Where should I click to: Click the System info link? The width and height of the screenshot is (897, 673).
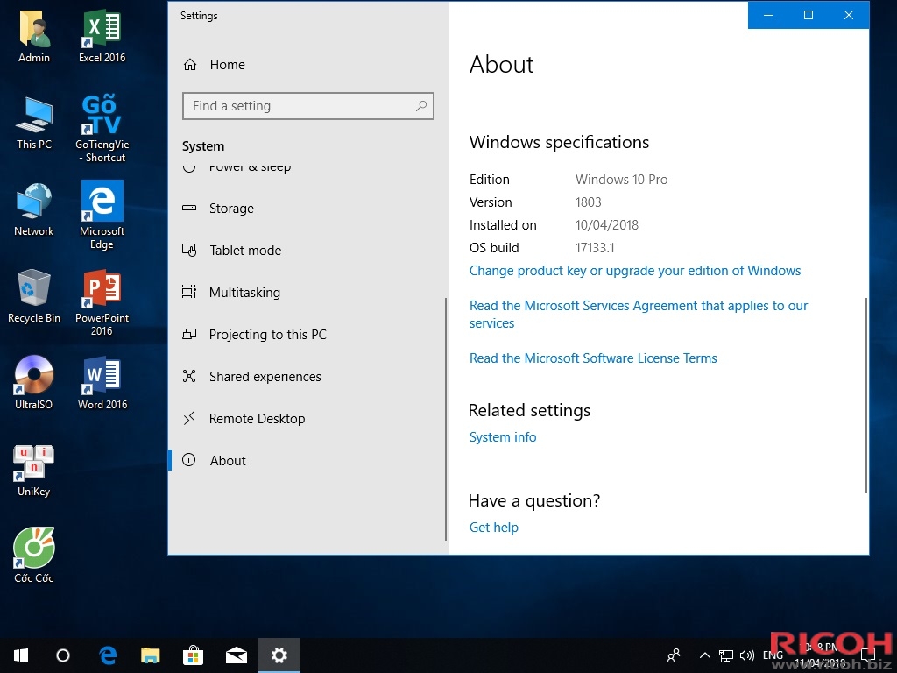tap(502, 436)
